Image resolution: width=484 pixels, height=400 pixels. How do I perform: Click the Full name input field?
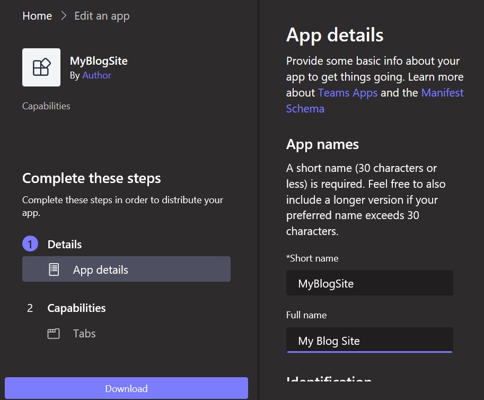(x=369, y=340)
